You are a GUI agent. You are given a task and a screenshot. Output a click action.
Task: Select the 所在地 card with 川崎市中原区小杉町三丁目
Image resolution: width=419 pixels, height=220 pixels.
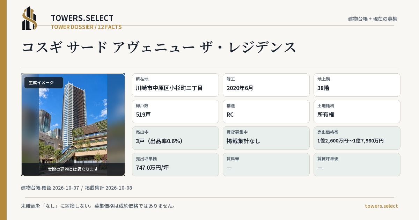[175, 85]
